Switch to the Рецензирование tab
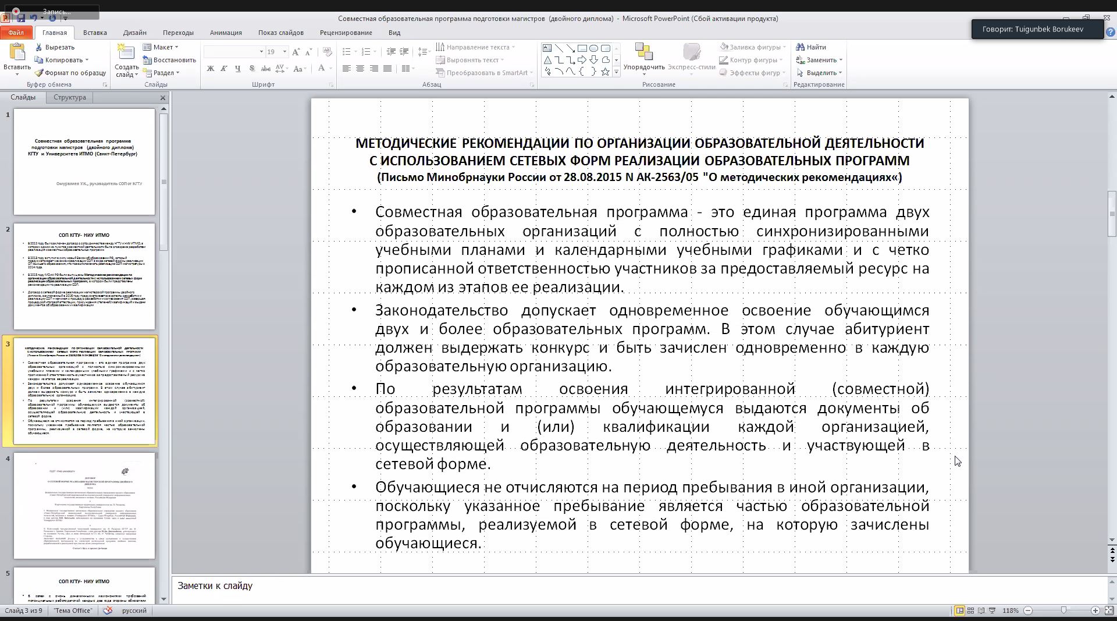This screenshot has height=621, width=1117. click(346, 33)
